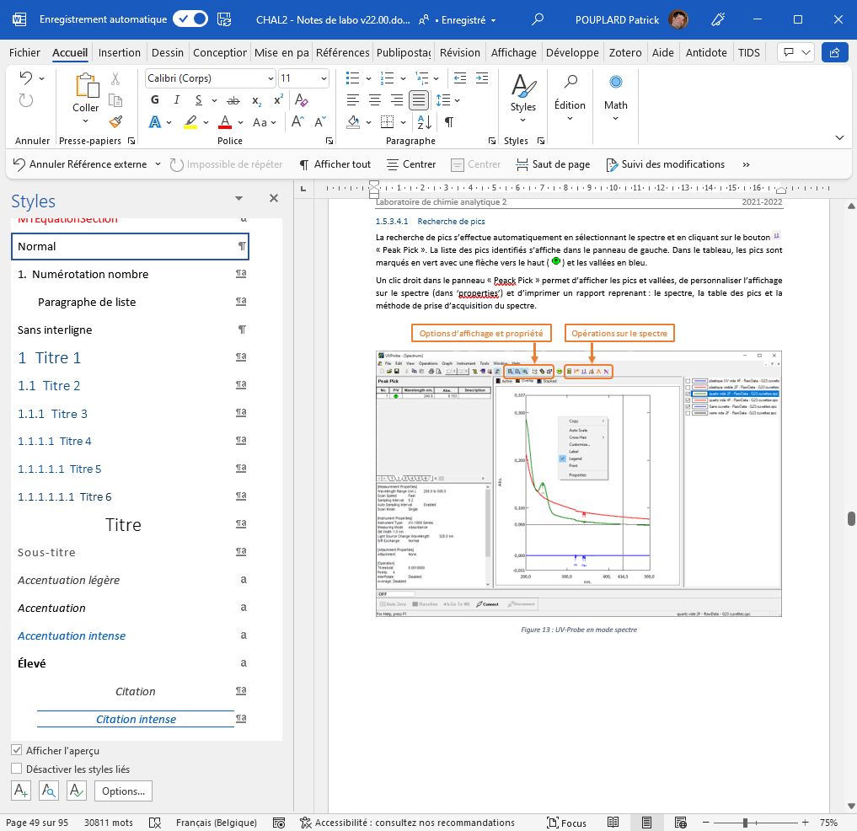Image resolution: width=857 pixels, height=831 pixels.
Task: Click the Options... button in Styles pane
Action: click(x=123, y=791)
